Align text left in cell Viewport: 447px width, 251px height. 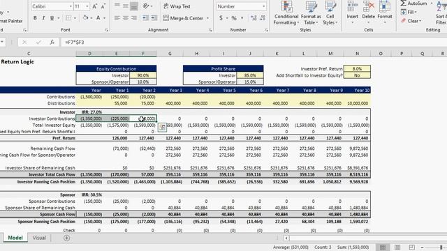coord(117,18)
